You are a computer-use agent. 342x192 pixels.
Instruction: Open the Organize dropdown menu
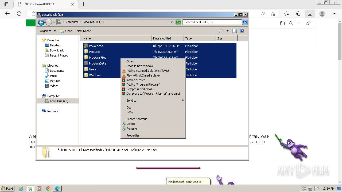pyautogui.click(x=48, y=31)
